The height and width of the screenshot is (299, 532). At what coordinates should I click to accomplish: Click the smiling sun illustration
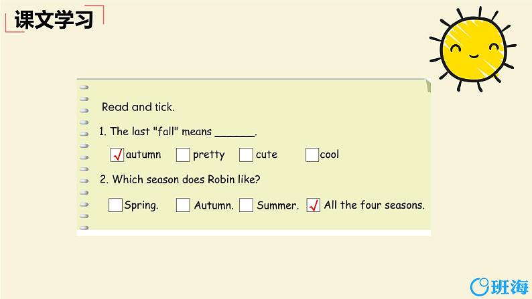pos(473,49)
